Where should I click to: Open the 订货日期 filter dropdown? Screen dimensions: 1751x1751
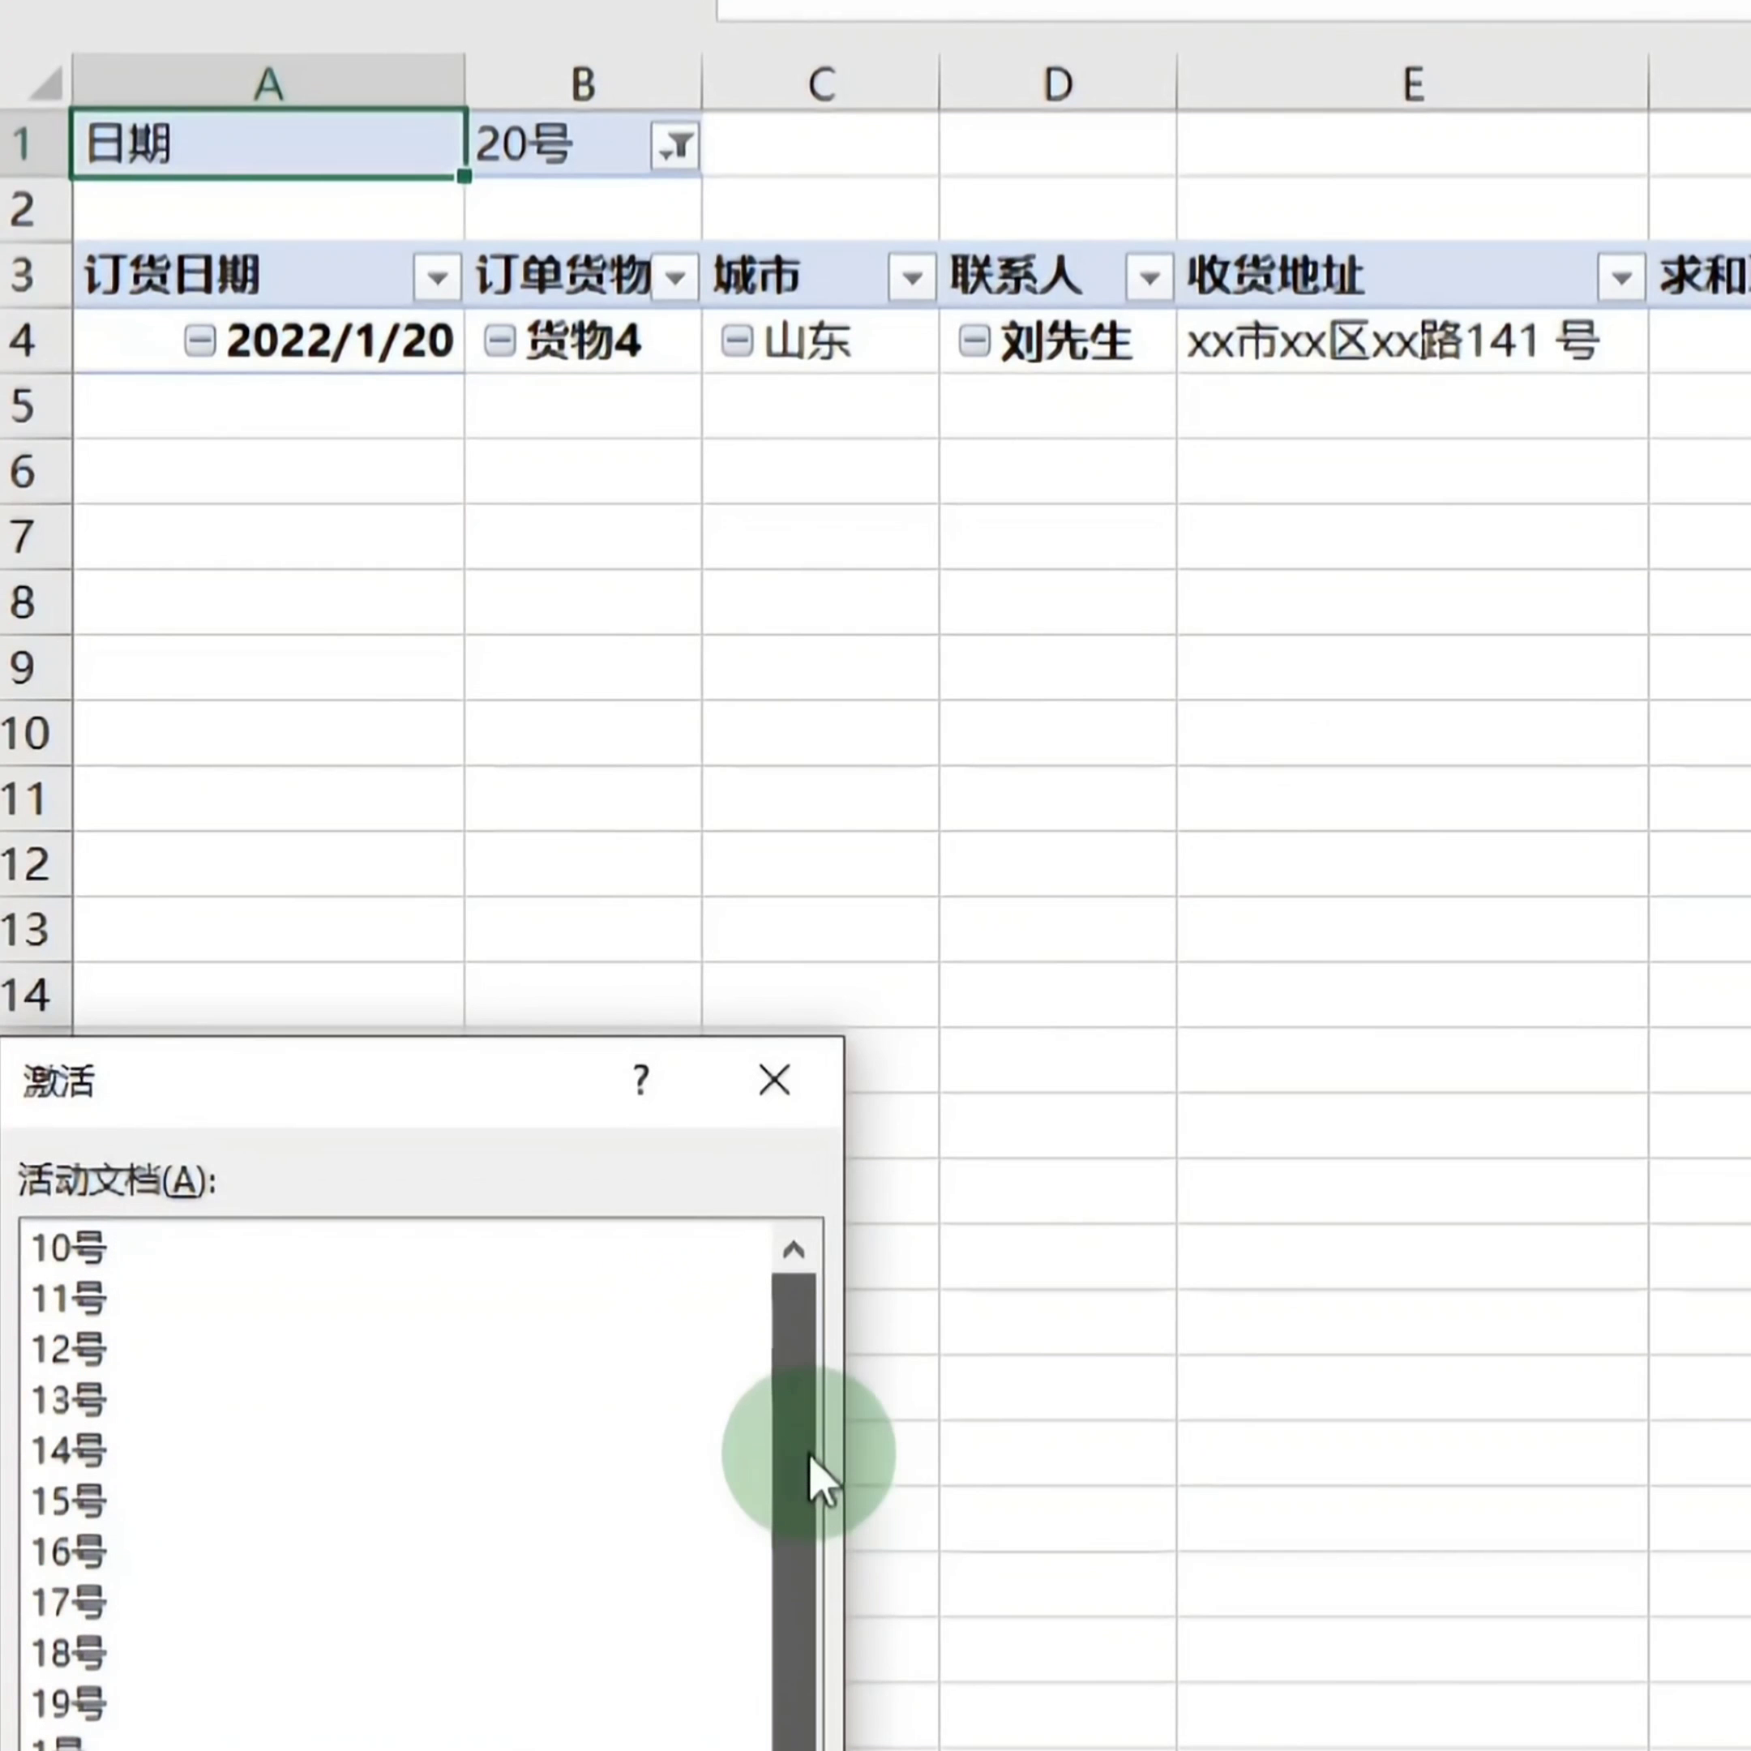[437, 276]
